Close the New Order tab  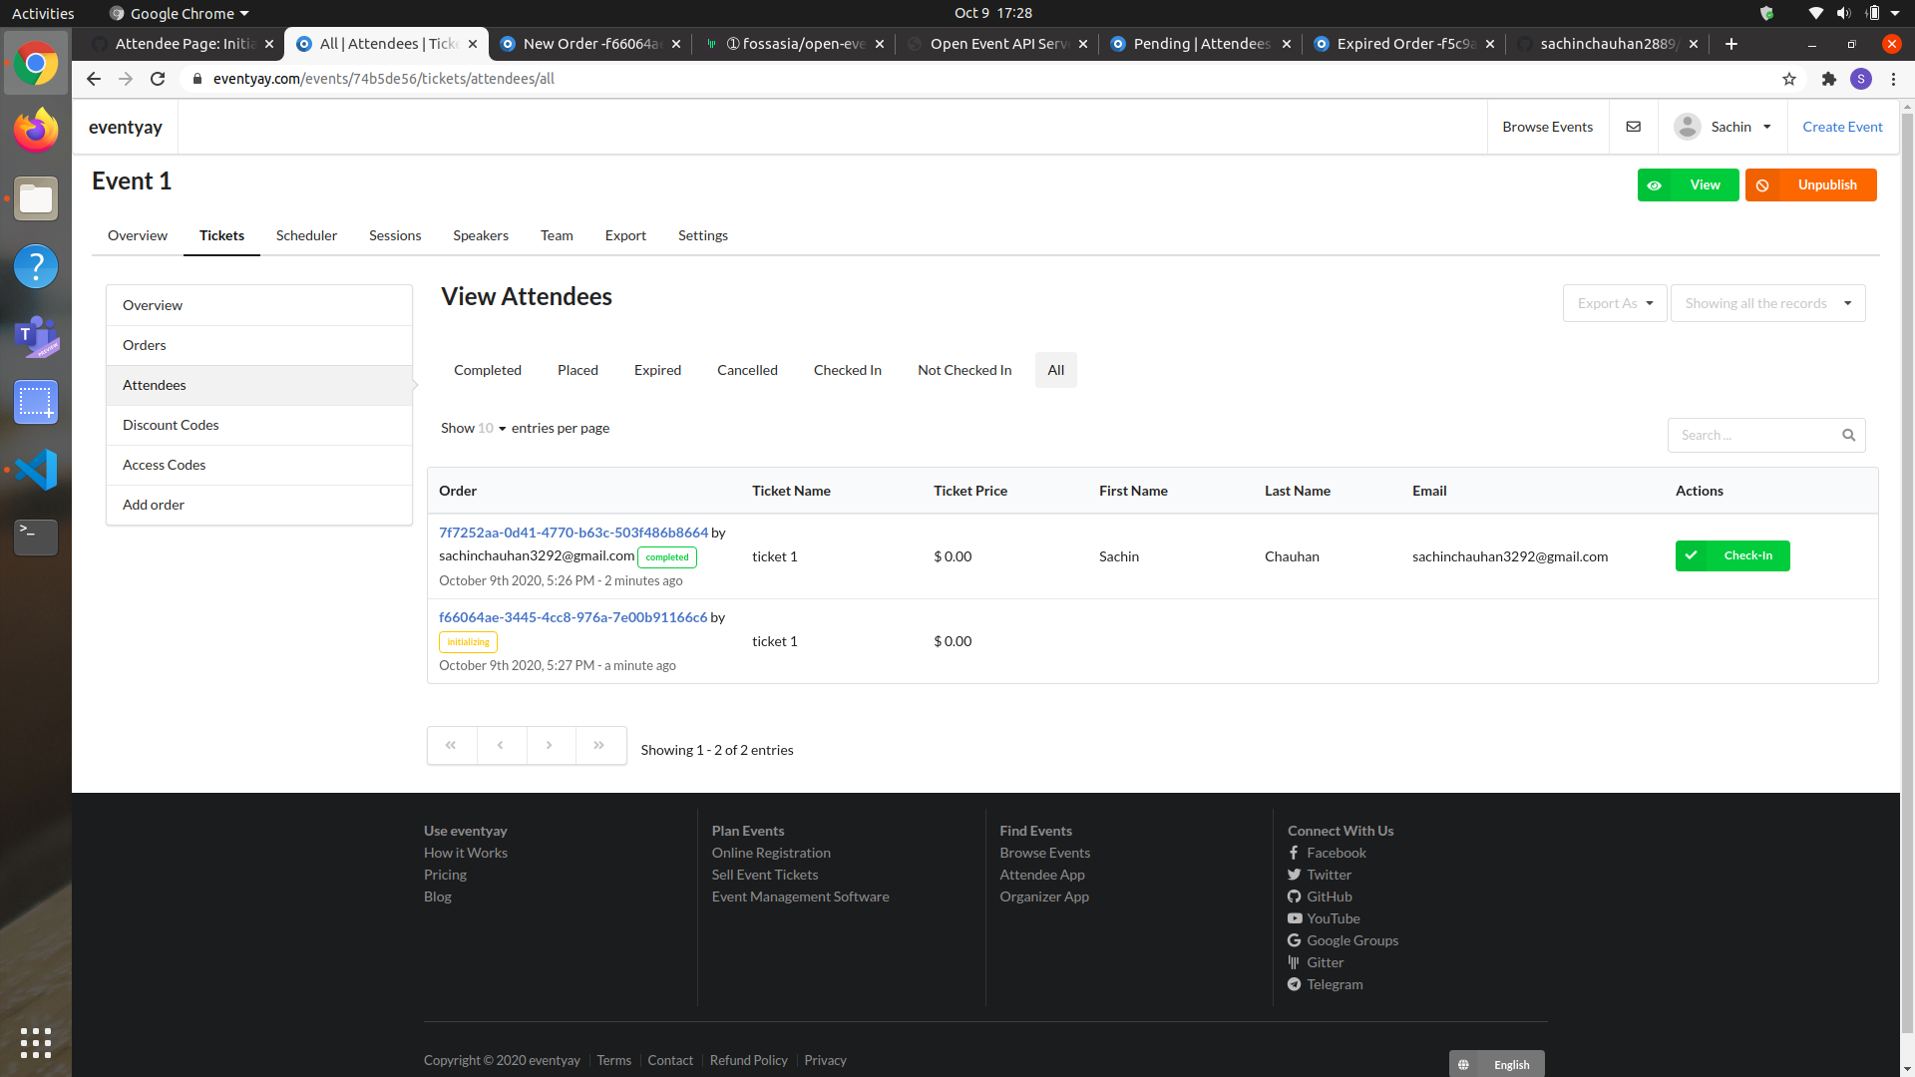pos(676,44)
